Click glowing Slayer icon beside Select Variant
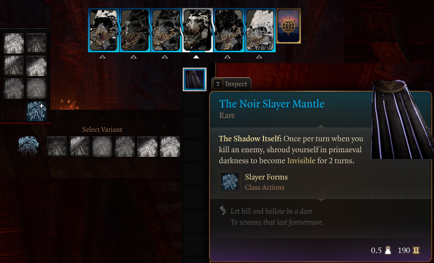Viewport: 434px width, 263px height. pos(28,146)
